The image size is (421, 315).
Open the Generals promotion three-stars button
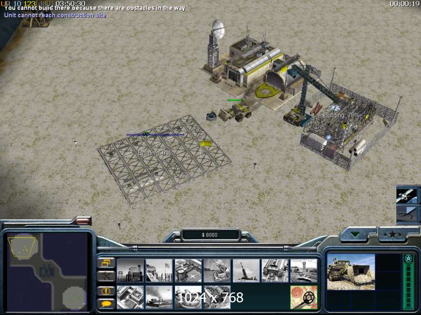(x=393, y=235)
